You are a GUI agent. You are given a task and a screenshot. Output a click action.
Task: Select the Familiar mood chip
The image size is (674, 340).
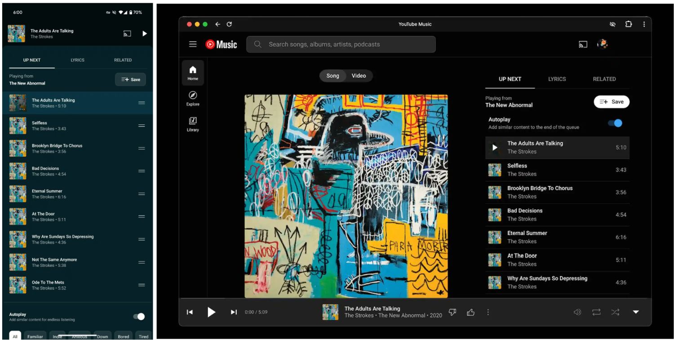tap(35, 336)
